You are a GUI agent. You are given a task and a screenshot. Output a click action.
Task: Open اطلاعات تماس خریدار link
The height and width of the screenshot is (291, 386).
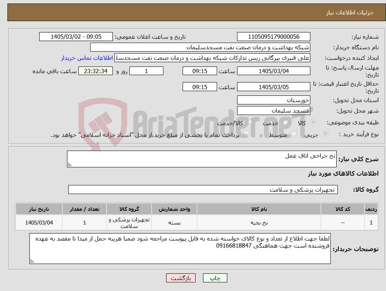point(87,58)
